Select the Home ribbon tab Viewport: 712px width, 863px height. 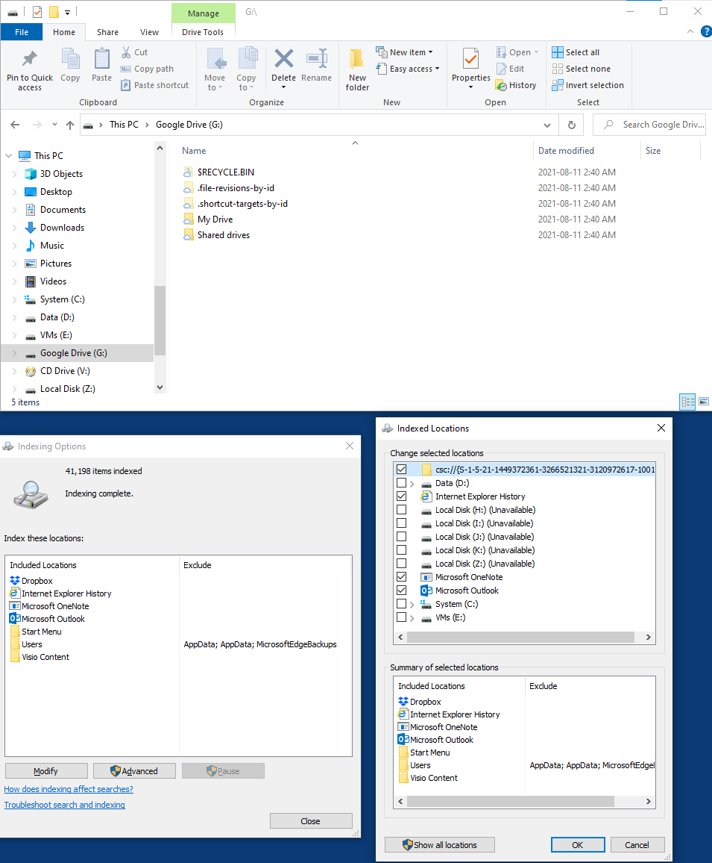64,32
